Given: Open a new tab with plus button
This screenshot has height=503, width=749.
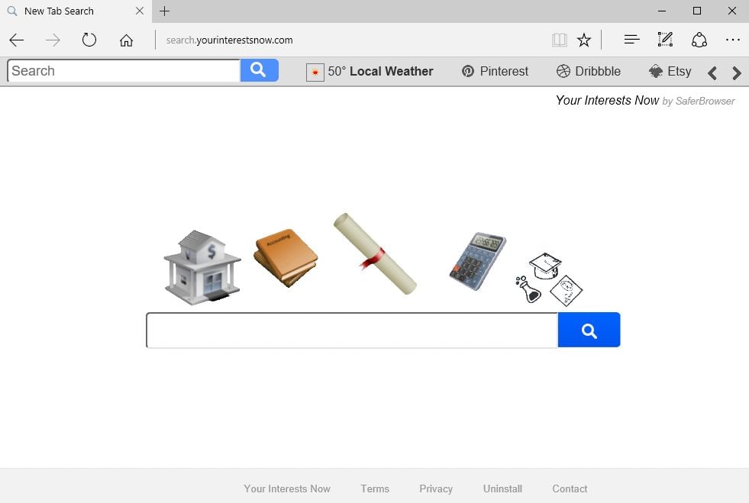Looking at the screenshot, I should (x=164, y=11).
